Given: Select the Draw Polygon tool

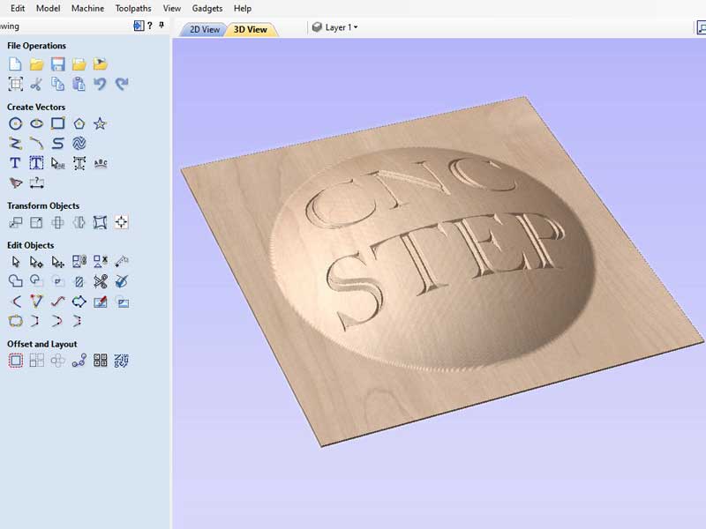Looking at the screenshot, I should [79, 123].
